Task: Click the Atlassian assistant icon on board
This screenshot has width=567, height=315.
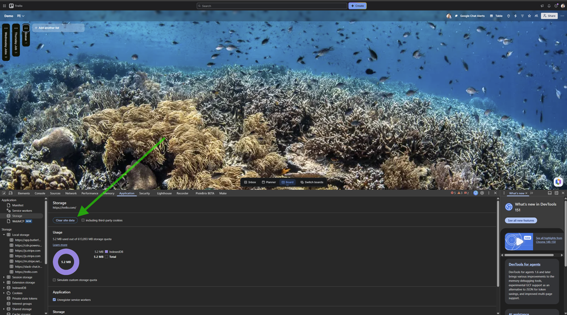Action: [558, 181]
